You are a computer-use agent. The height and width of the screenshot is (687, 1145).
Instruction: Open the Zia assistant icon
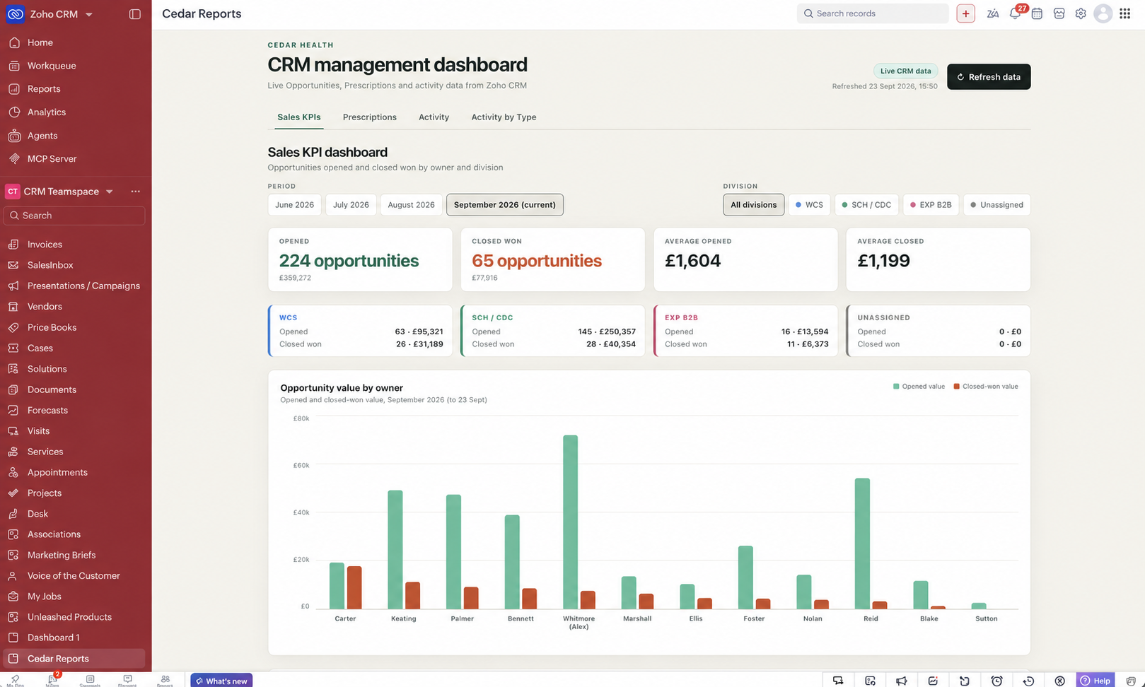click(993, 13)
